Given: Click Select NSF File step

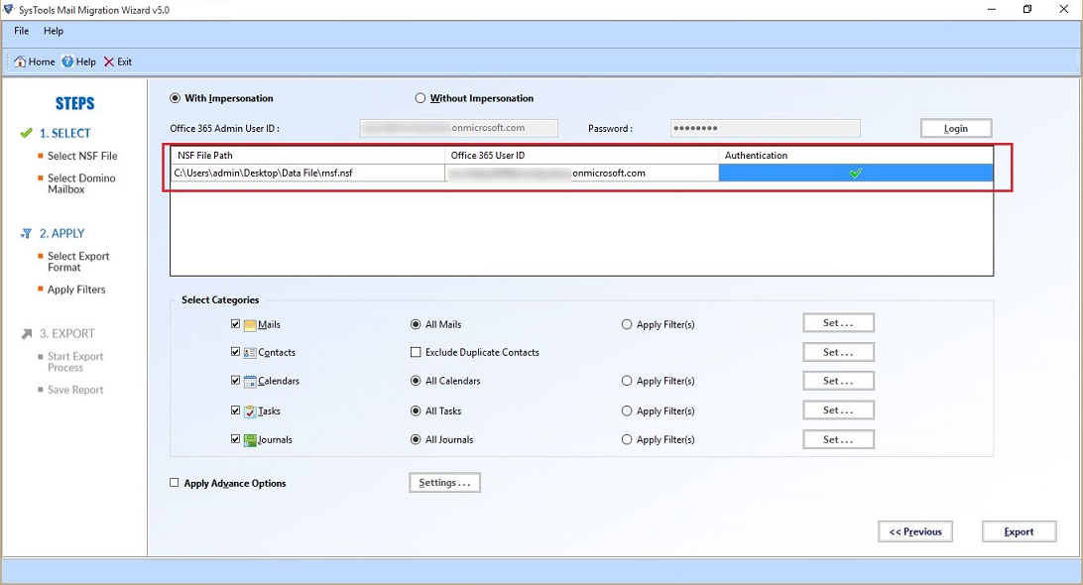Looking at the screenshot, I should point(82,156).
